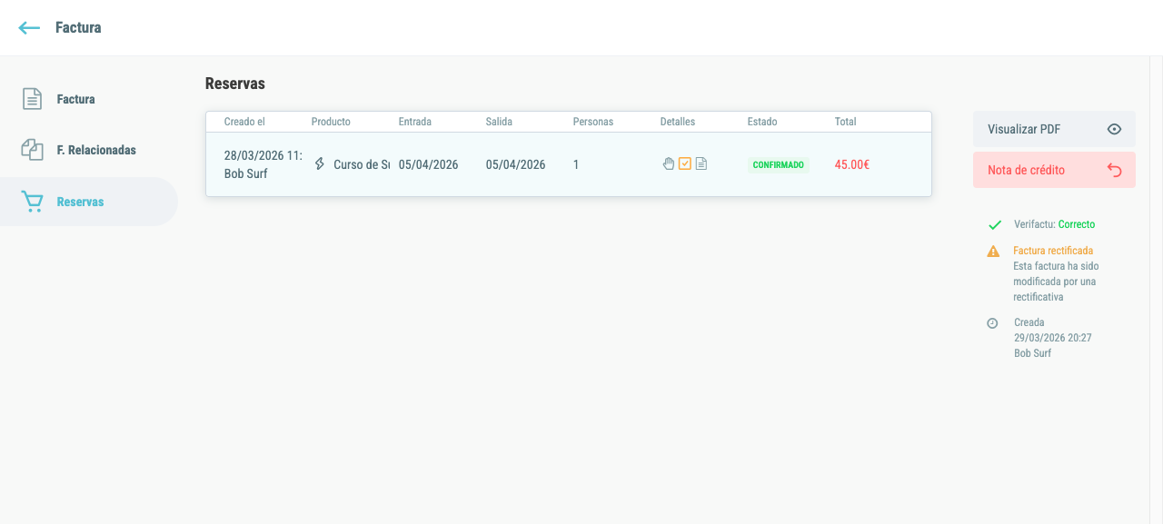Click the eye icon on Visualizar PDF

(x=1115, y=129)
